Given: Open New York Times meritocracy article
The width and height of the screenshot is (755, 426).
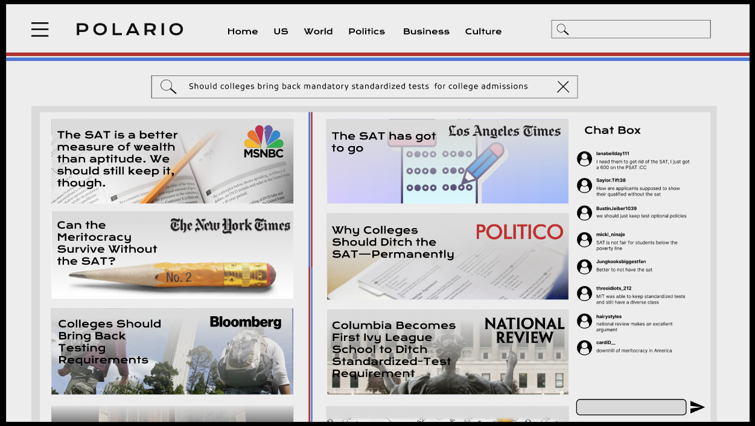Looking at the screenshot, I should tap(173, 255).
